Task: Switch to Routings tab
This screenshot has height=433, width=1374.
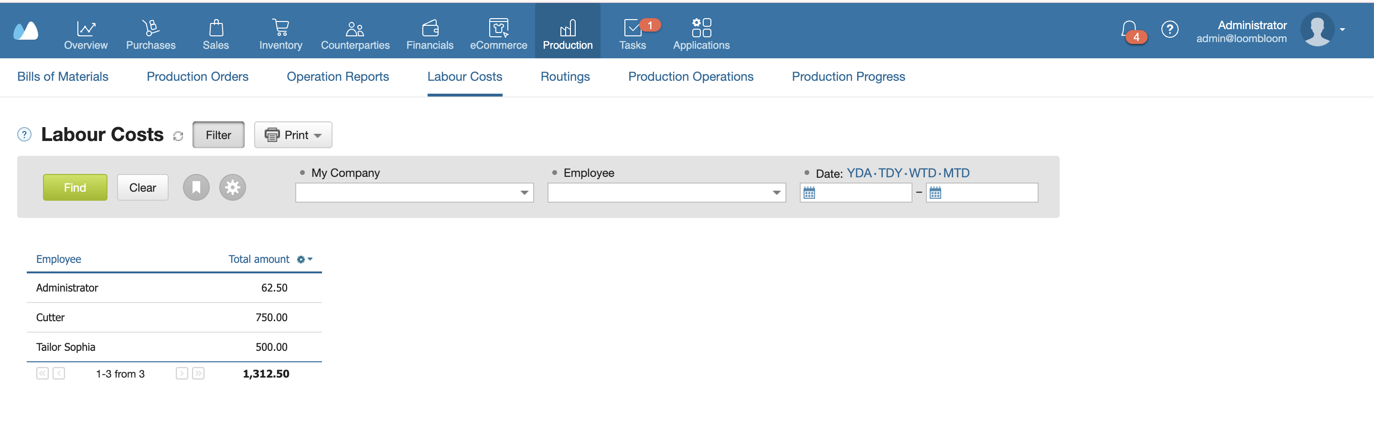Action: tap(565, 77)
